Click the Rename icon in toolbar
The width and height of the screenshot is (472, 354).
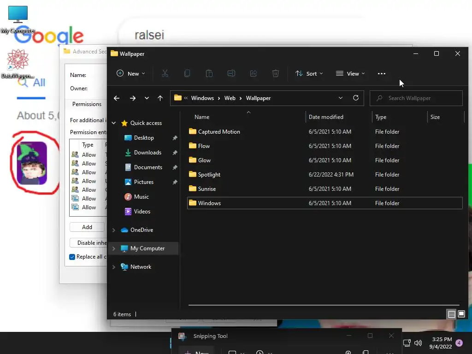pos(231,73)
